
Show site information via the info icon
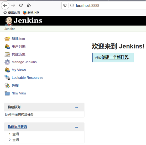point(72,5)
